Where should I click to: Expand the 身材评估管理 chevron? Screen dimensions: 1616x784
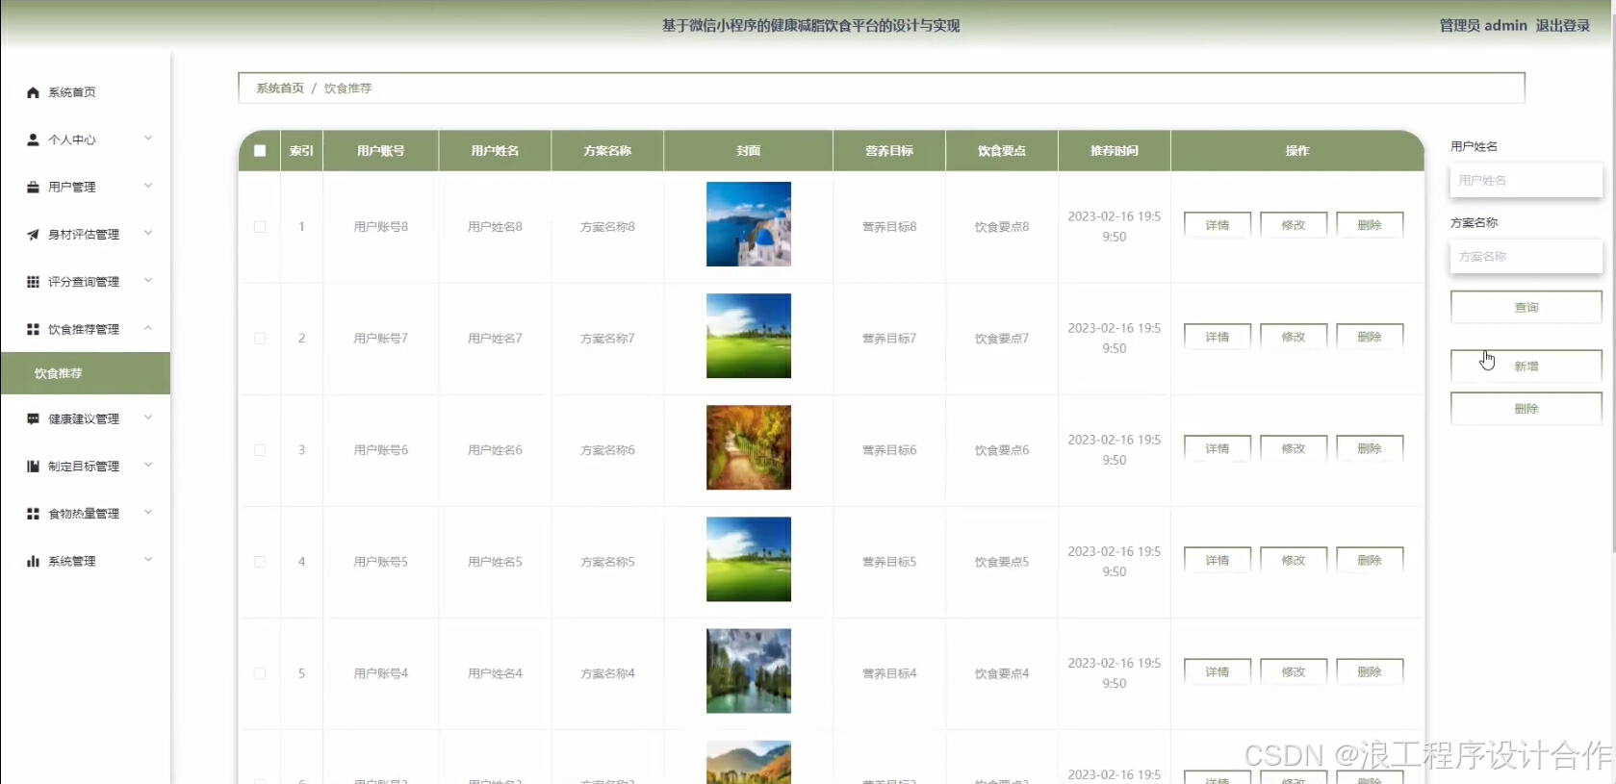coord(148,233)
